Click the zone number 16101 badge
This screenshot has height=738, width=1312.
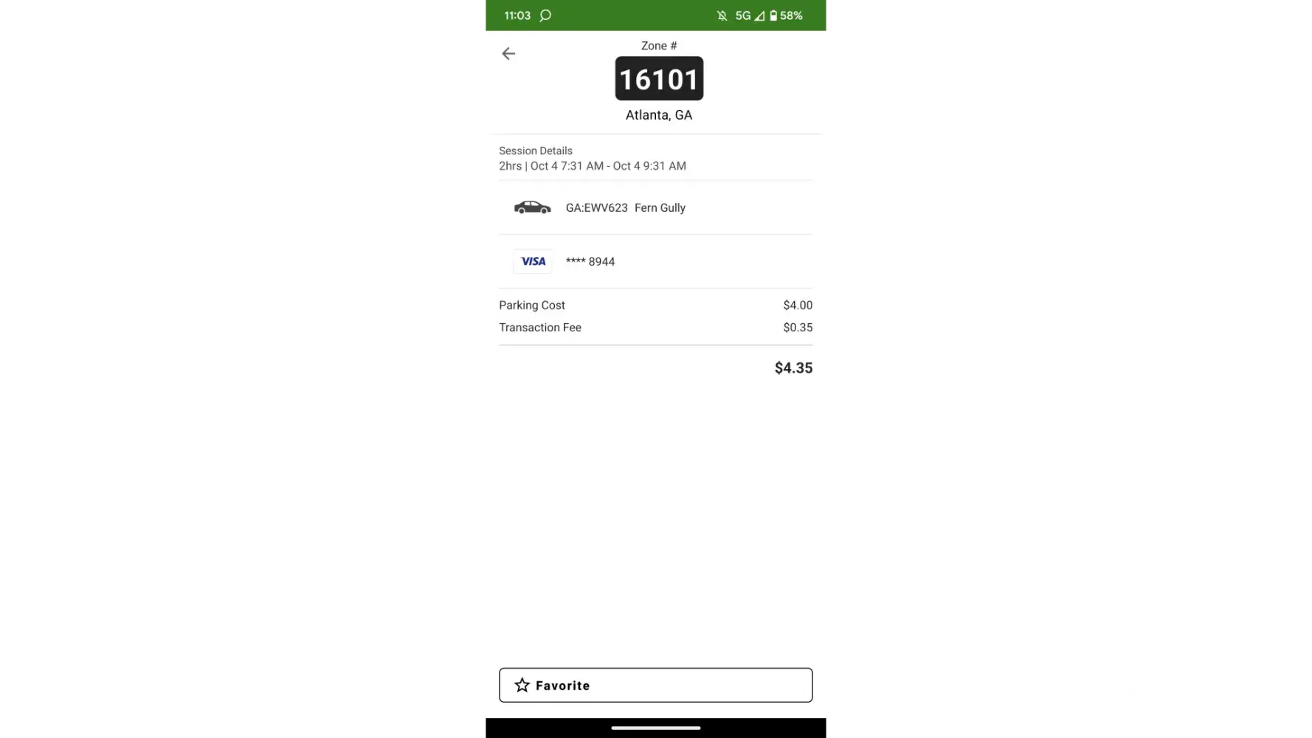pyautogui.click(x=659, y=78)
